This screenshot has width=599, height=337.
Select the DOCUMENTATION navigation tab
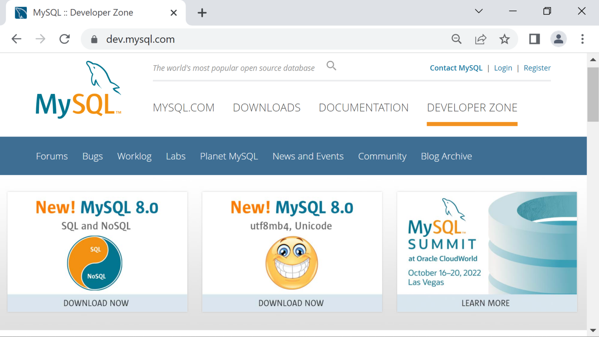[x=363, y=108]
